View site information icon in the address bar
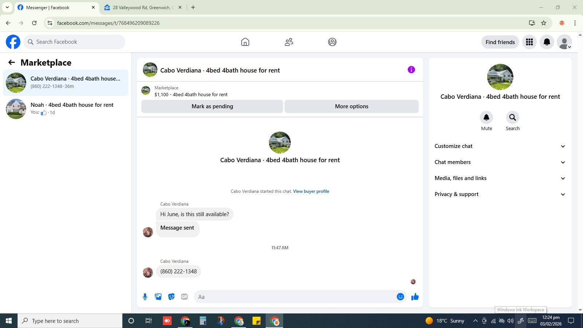The height and width of the screenshot is (328, 583). point(50,23)
